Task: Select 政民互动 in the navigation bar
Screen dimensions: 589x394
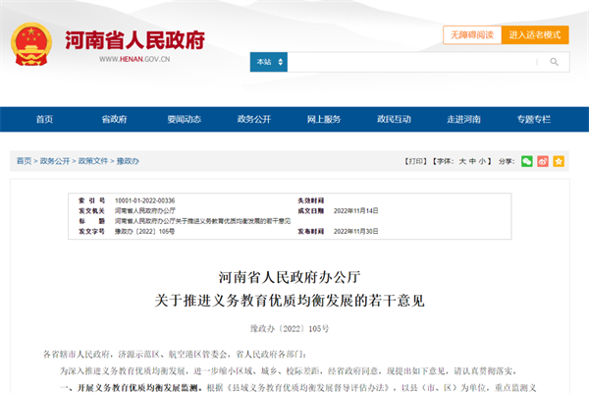Action: pos(394,119)
